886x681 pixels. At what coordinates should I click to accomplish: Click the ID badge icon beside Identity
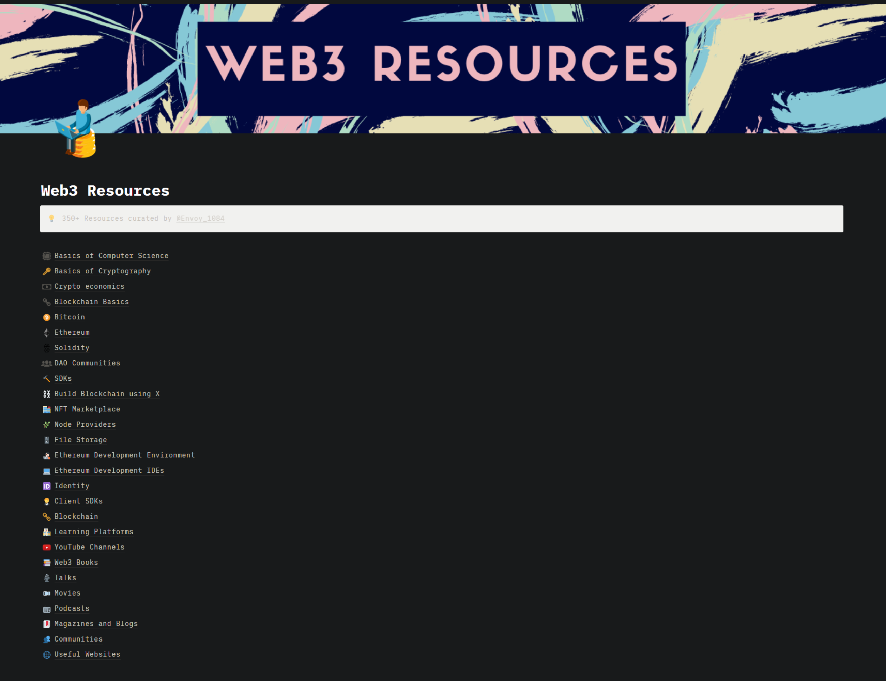coord(47,486)
